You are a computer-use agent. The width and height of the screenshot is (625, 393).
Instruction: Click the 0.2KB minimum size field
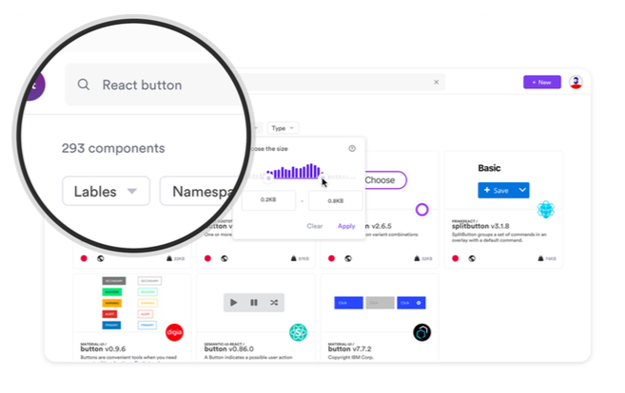pos(268,200)
